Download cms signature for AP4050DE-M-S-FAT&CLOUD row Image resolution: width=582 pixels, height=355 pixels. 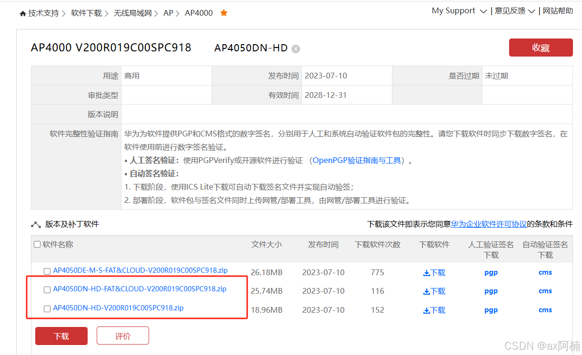coord(545,272)
